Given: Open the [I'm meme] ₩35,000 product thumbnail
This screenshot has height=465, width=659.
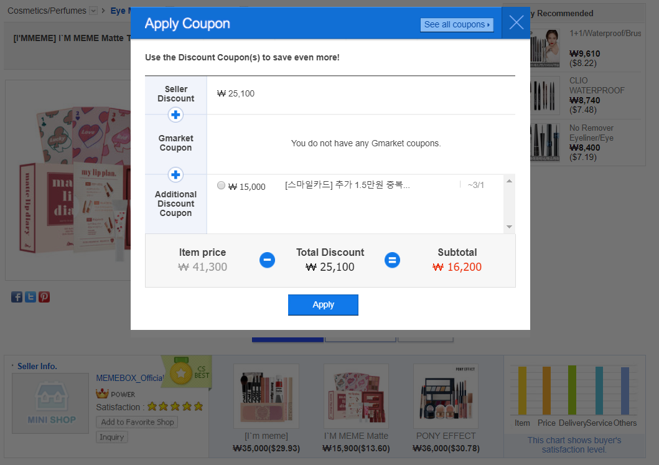Looking at the screenshot, I should point(266,396).
